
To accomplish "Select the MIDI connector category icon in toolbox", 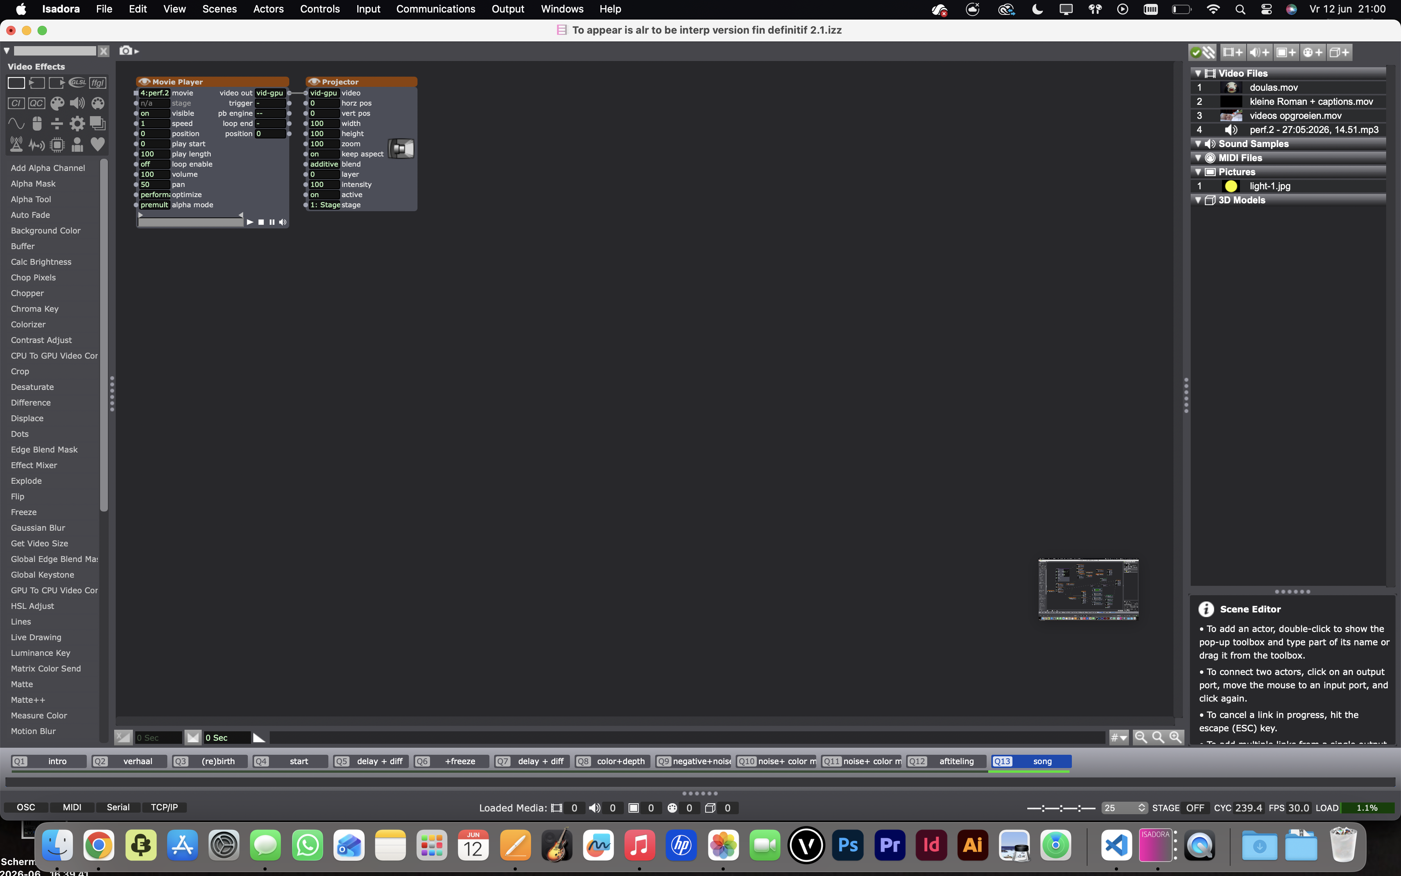I will coord(98,104).
